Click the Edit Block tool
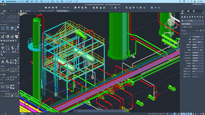Viewport: 205px width, 115px height. [12, 37]
